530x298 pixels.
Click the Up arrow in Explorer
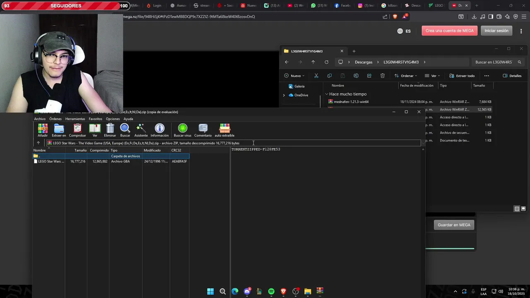coord(313,62)
